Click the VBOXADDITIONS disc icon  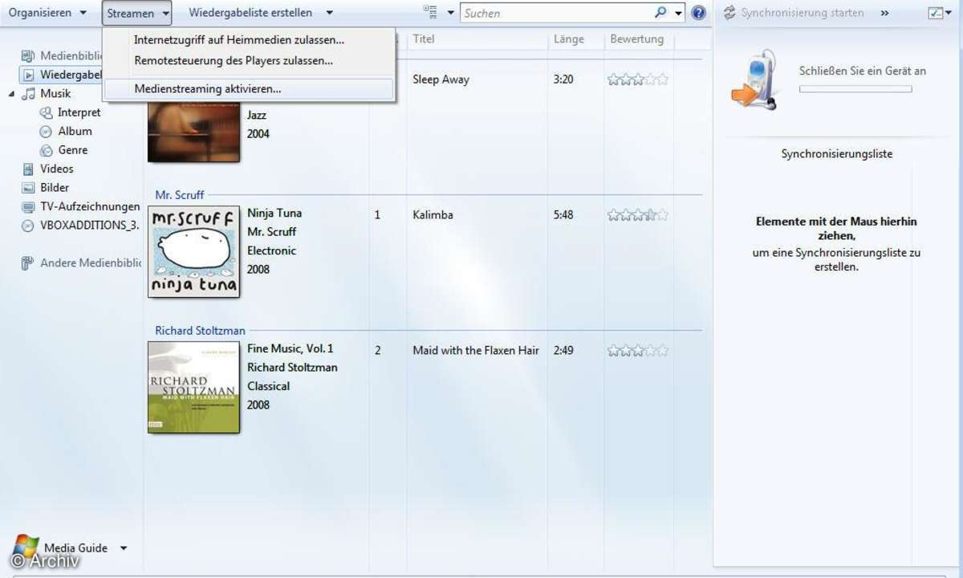pyautogui.click(x=28, y=226)
